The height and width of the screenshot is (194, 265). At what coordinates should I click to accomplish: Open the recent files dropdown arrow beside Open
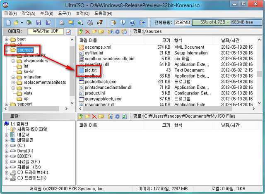pos(22,23)
